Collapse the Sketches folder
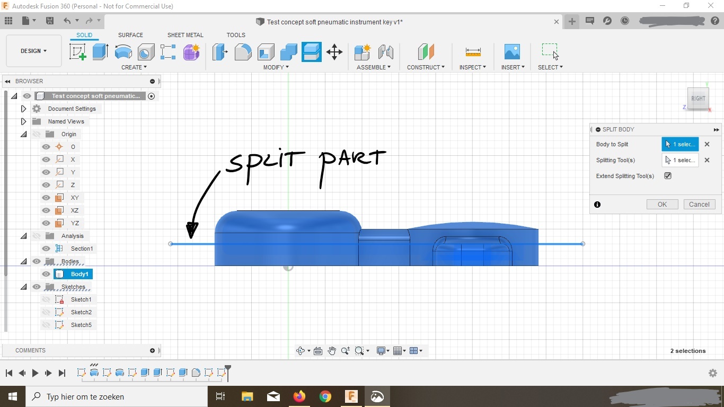The height and width of the screenshot is (407, 724). 23,287
